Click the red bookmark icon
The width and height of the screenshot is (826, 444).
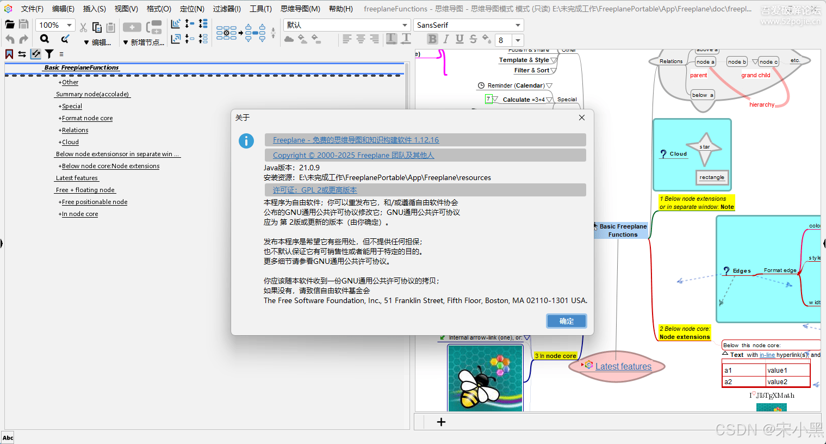pos(9,54)
